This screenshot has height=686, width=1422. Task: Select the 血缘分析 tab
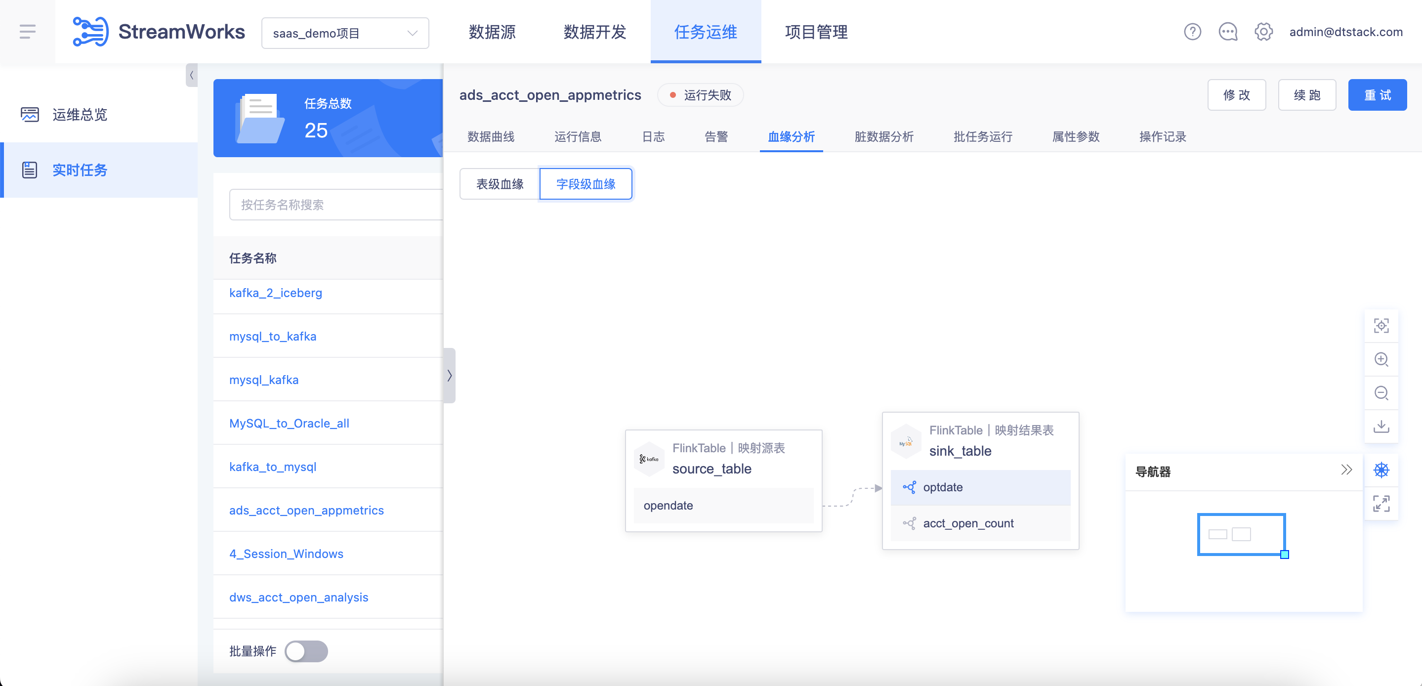(791, 136)
